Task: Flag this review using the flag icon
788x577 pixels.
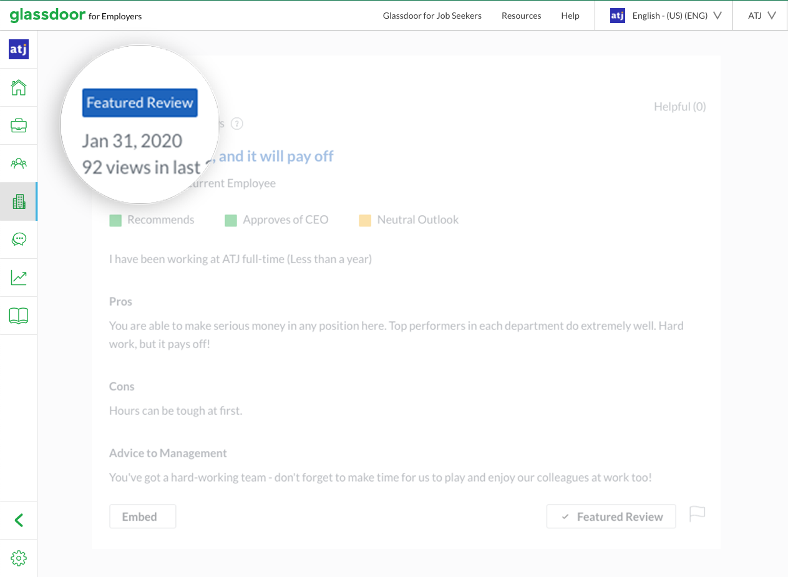Action: coord(697,513)
